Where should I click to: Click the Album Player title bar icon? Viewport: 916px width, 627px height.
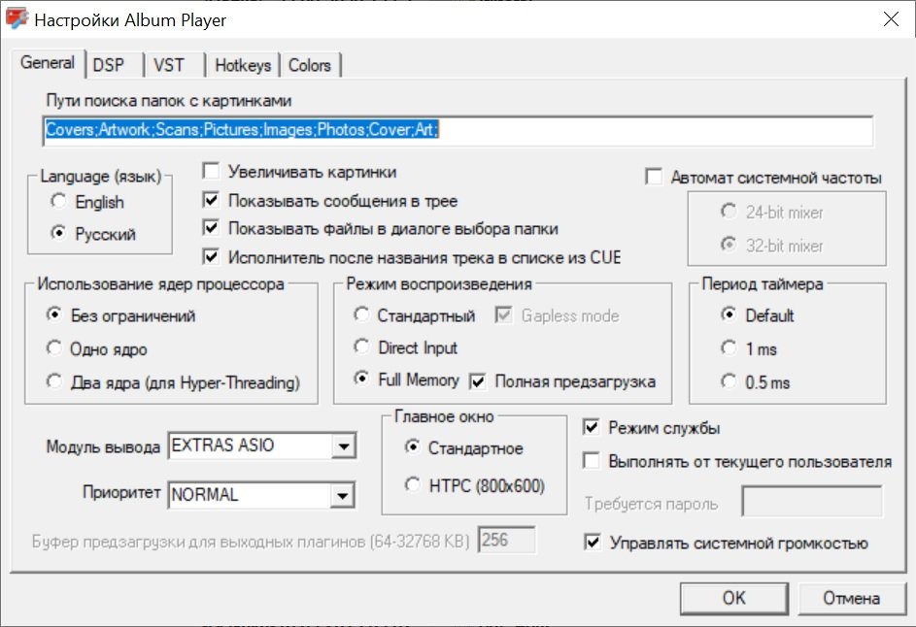[x=16, y=20]
